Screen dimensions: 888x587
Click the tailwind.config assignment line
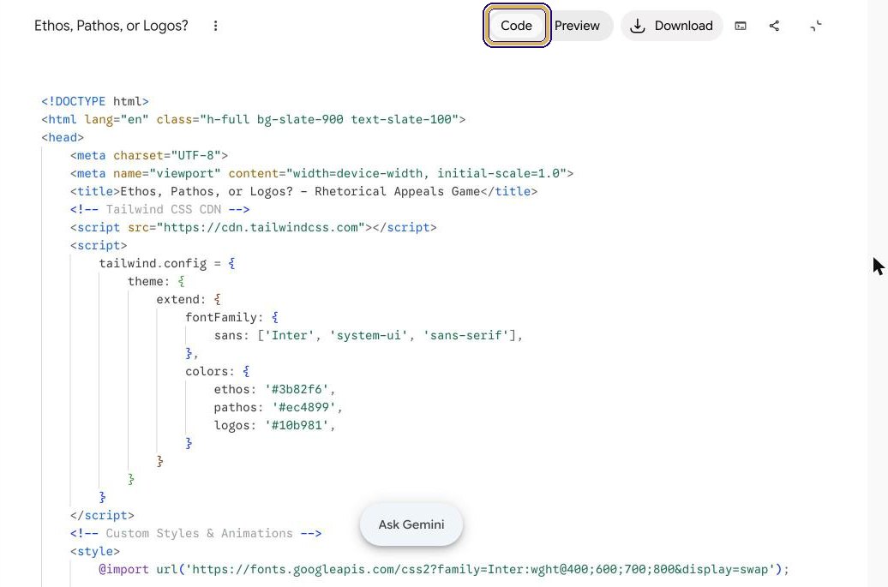click(167, 264)
